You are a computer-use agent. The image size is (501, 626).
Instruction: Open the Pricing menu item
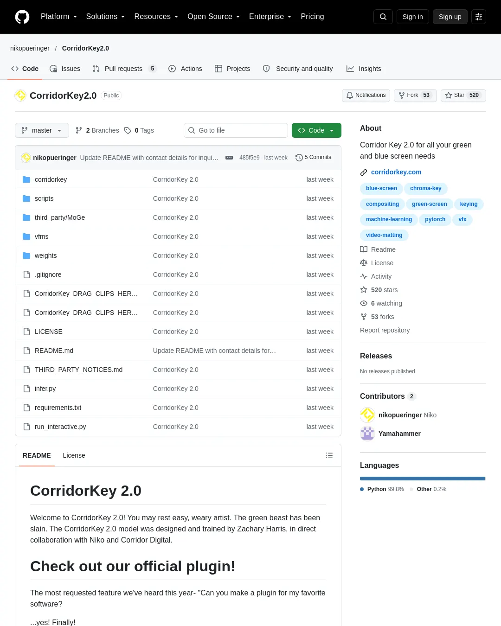312,17
